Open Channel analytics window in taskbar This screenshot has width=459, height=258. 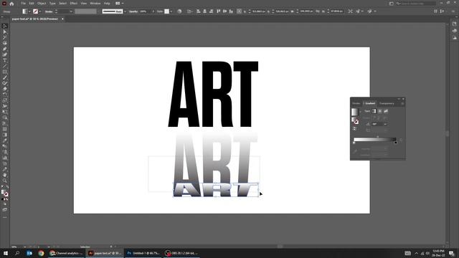click(x=67, y=253)
